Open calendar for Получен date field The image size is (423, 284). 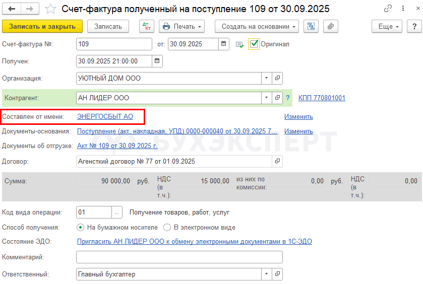tap(157, 61)
